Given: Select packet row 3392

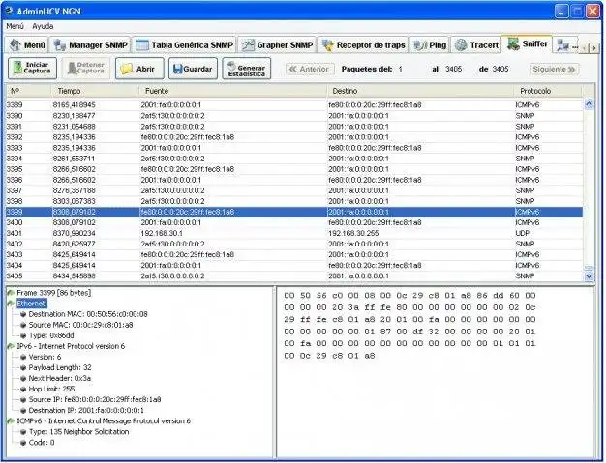Looking at the screenshot, I should [294, 137].
